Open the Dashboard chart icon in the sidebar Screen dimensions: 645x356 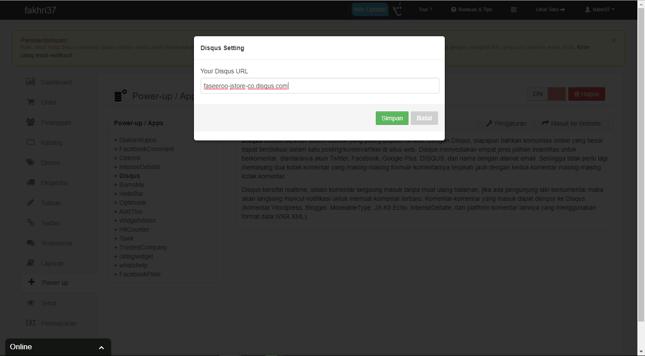point(30,82)
